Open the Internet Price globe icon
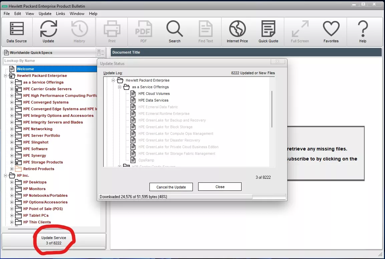The height and width of the screenshot is (259, 385). 238,29
